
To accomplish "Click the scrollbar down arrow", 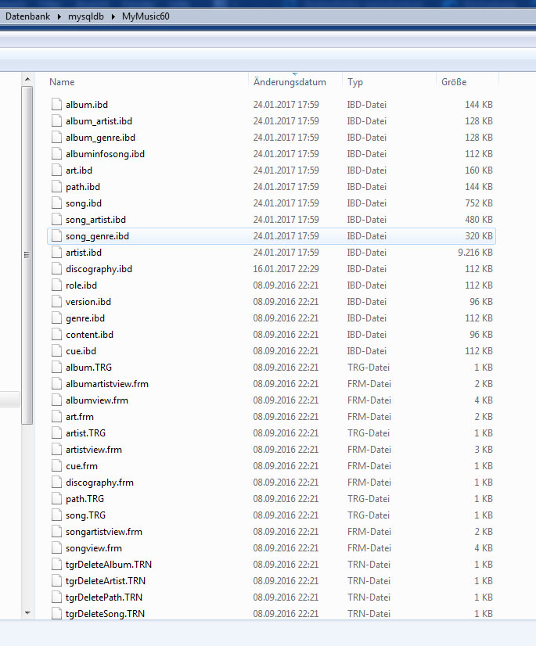I will (27, 613).
